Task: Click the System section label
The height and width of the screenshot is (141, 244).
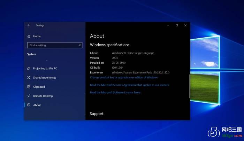Action: point(32,54)
